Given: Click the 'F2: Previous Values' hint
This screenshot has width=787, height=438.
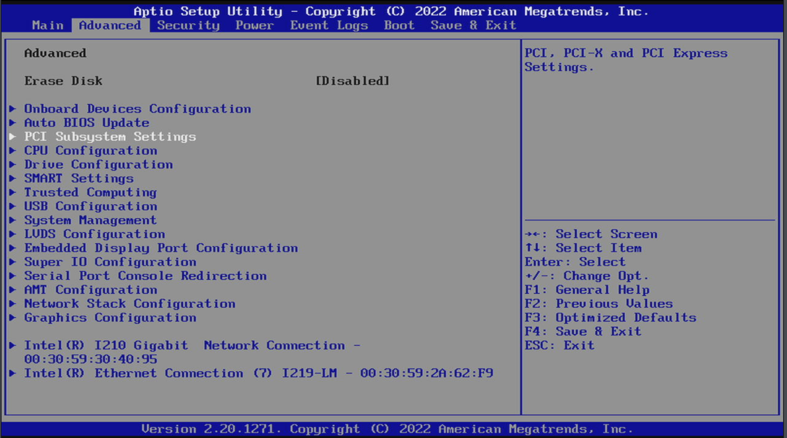Looking at the screenshot, I should coord(599,304).
